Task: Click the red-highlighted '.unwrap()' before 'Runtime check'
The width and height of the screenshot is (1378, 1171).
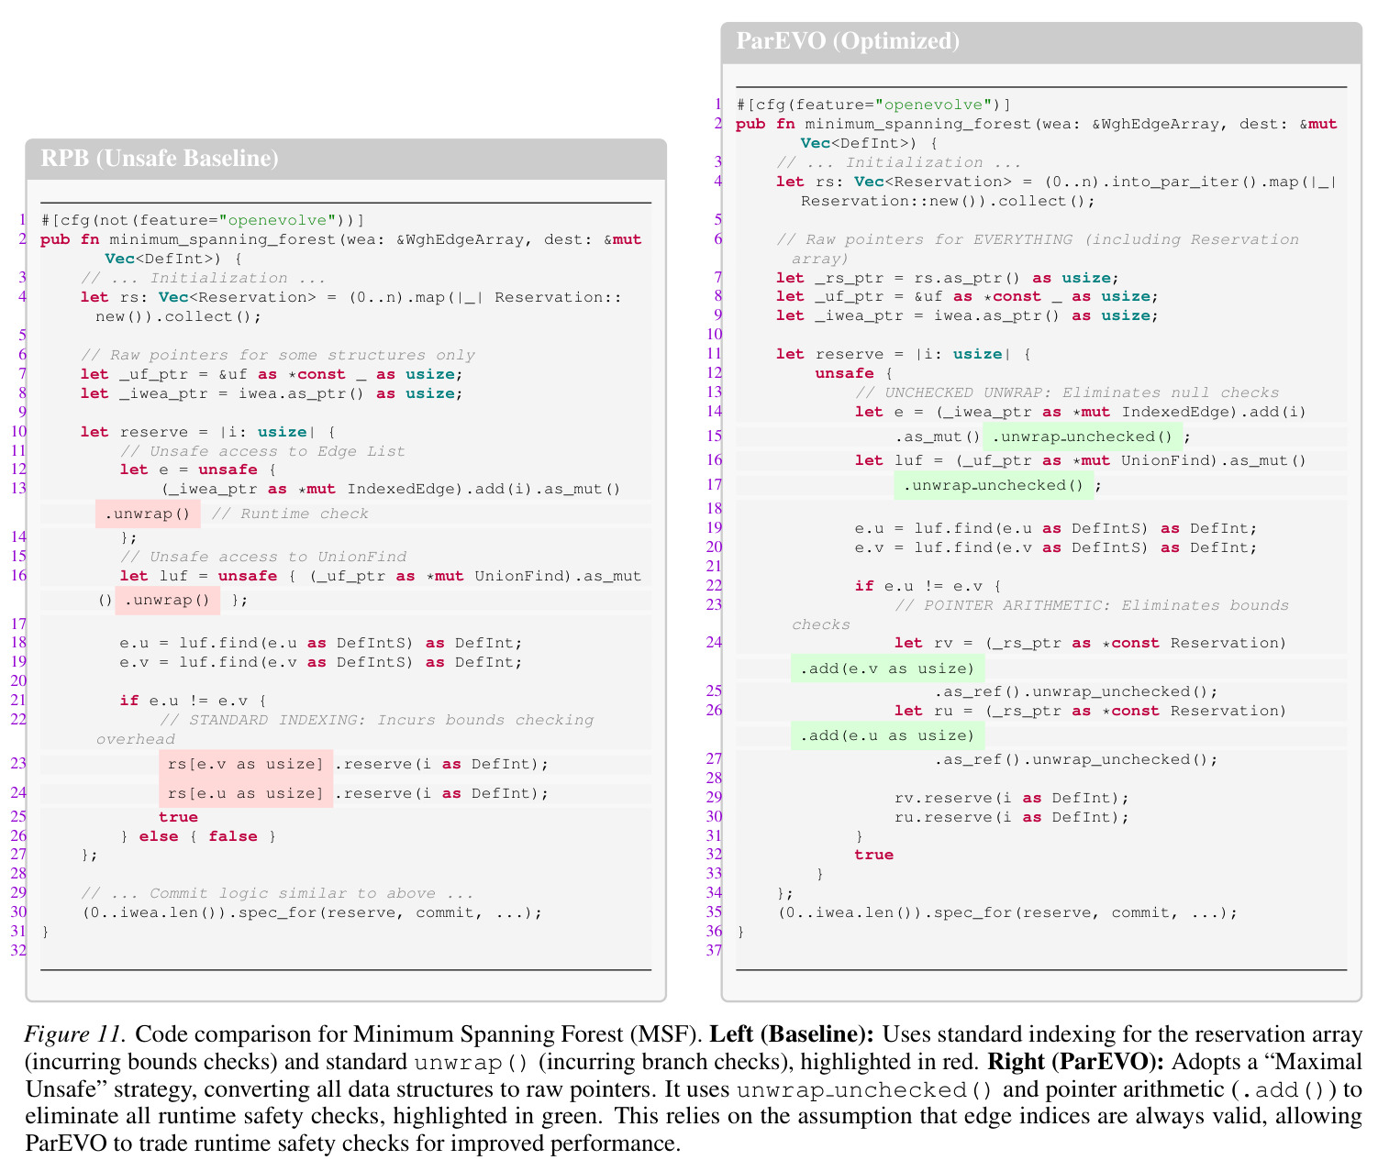Action: coord(148,514)
